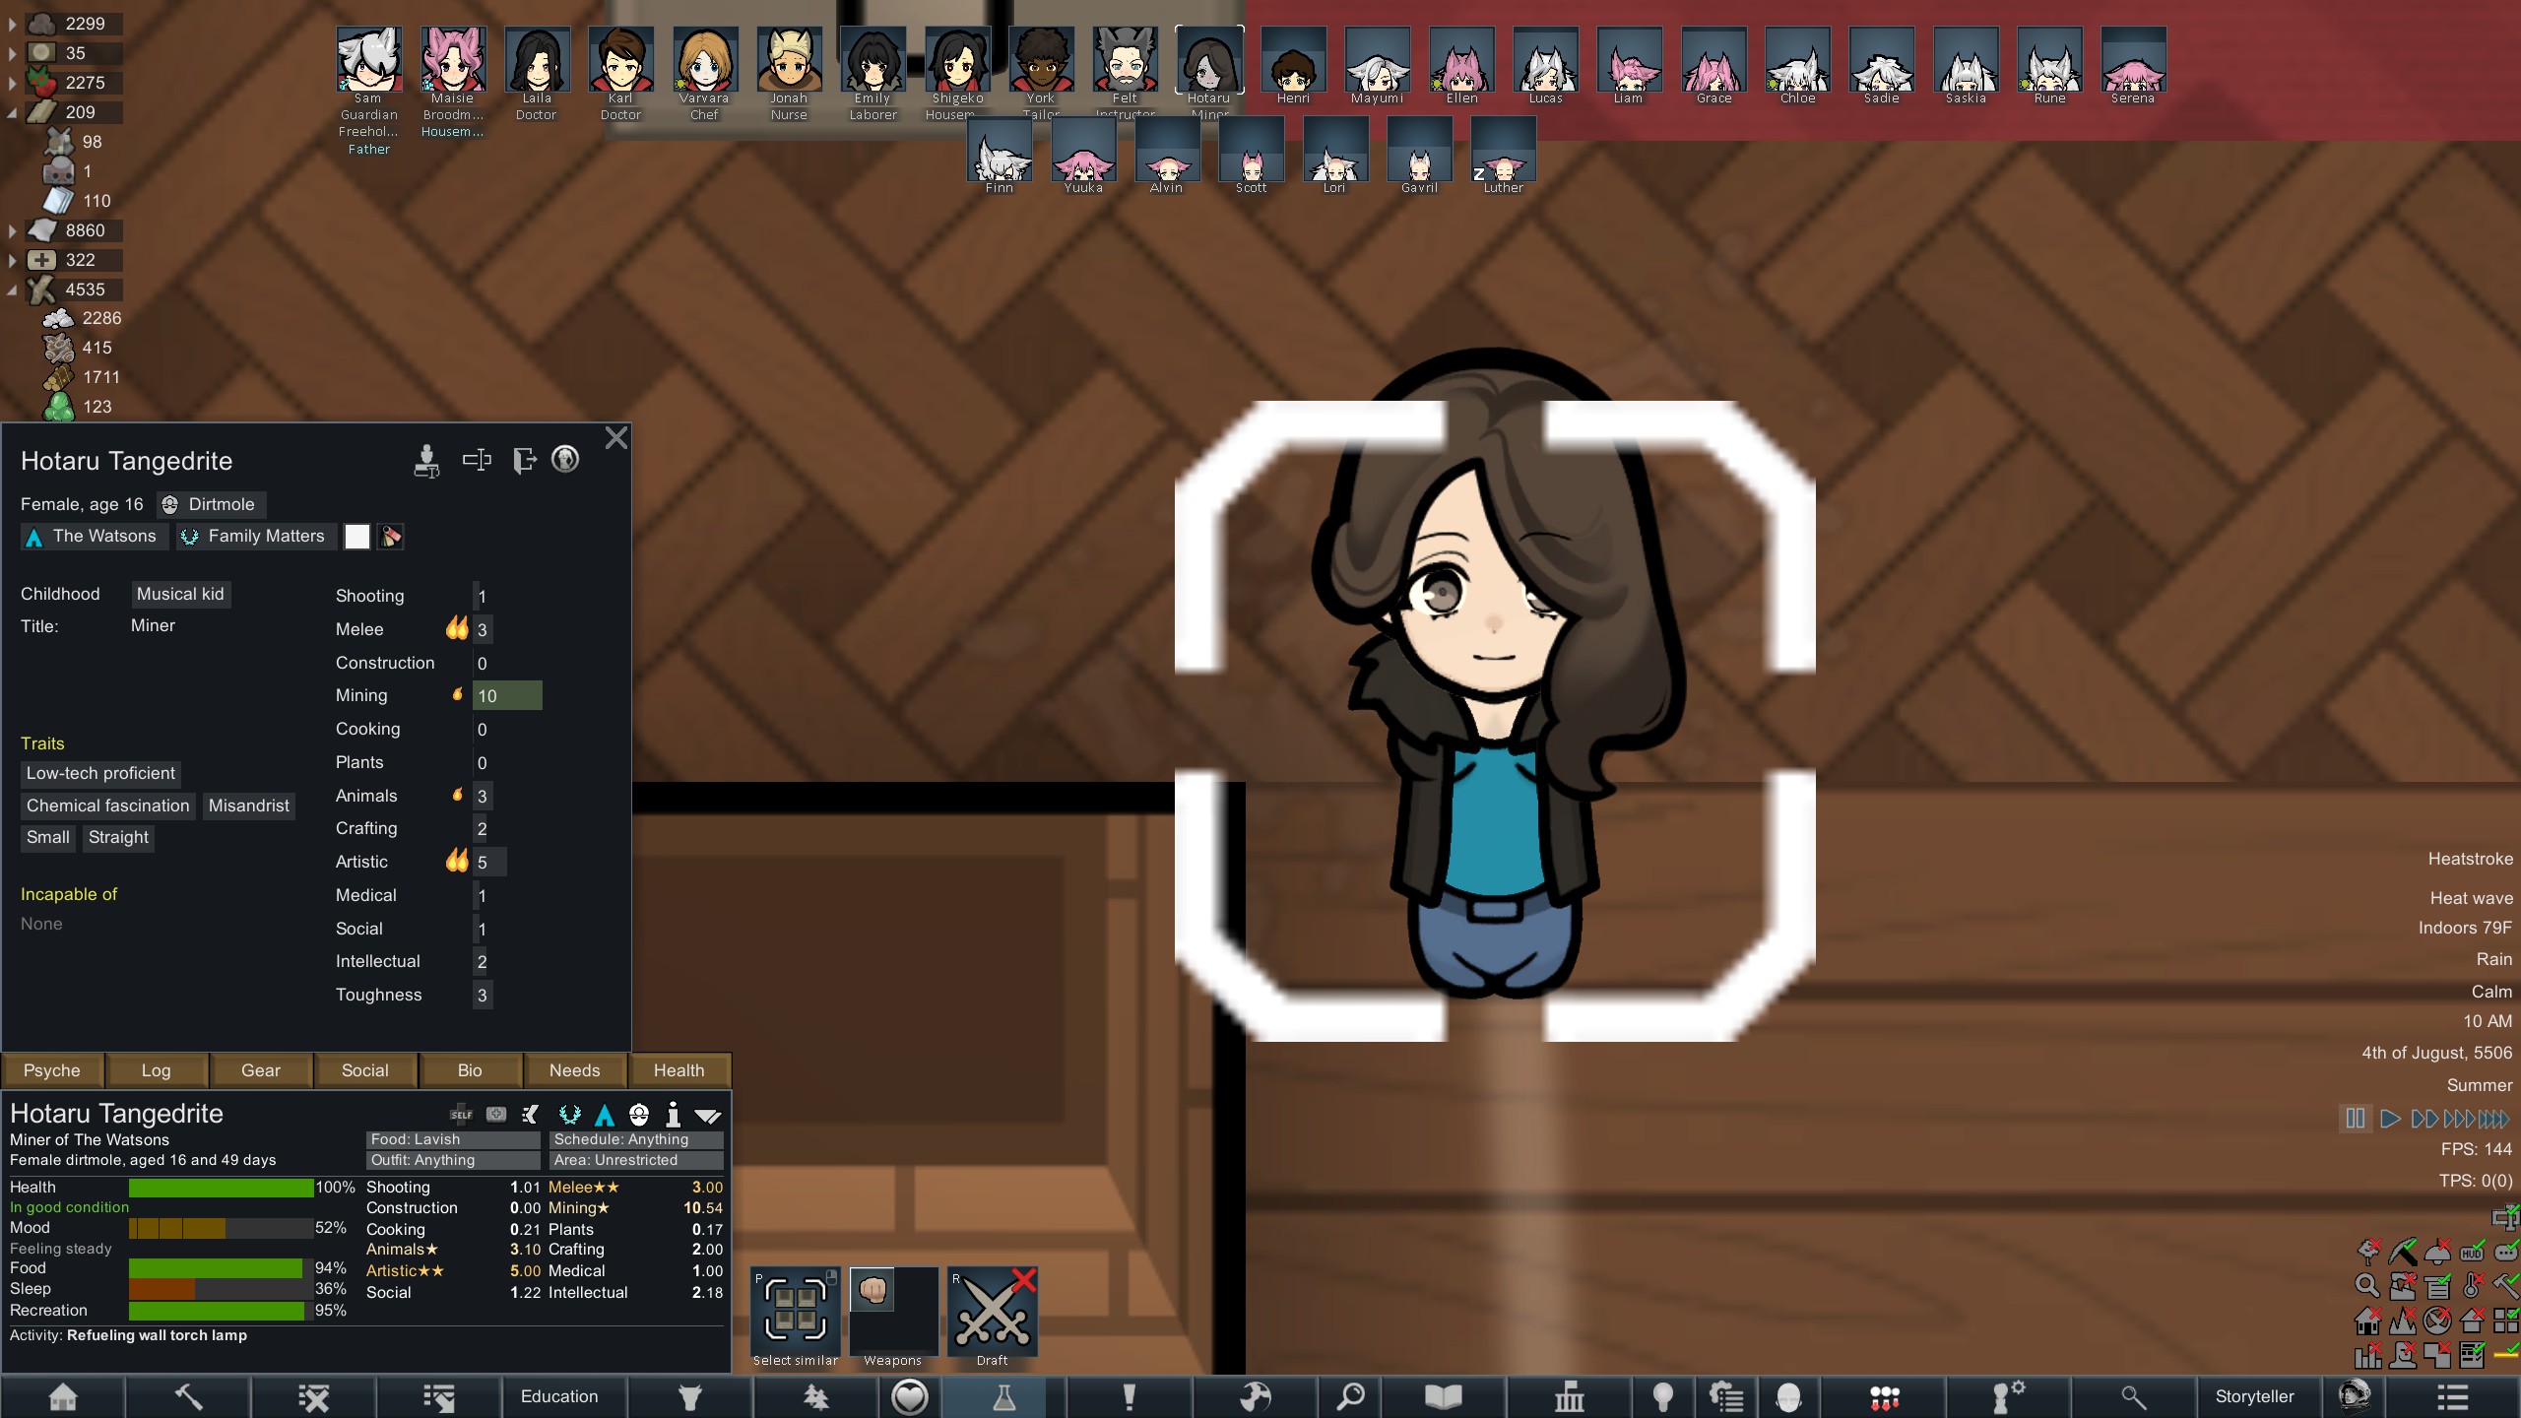Open the History bar chart tab
This screenshot has width=2521, height=1418.
(x=1569, y=1396)
